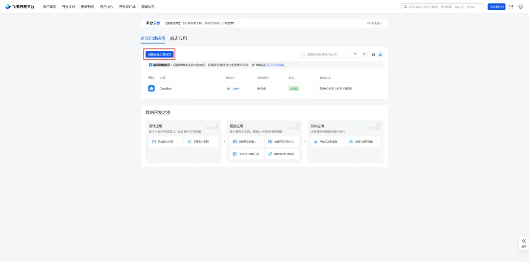
Task: Open the 服务端 API 调试台 card
Action: point(282,154)
